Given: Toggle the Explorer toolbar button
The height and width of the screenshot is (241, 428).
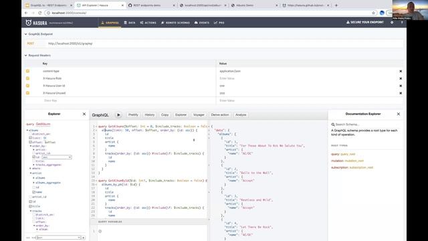Looking at the screenshot, I should tap(181, 114).
